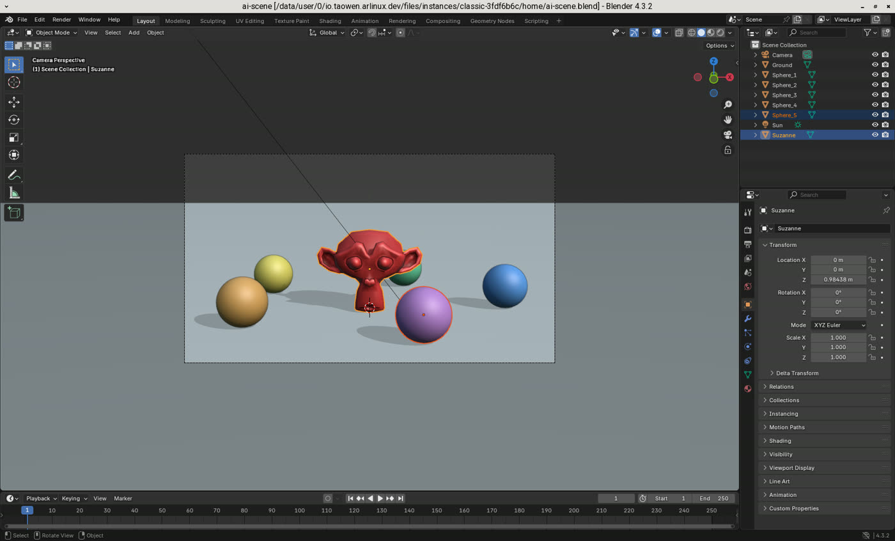This screenshot has height=541, width=895.
Task: Switch to the Shading workspace tab
Action: click(330, 20)
